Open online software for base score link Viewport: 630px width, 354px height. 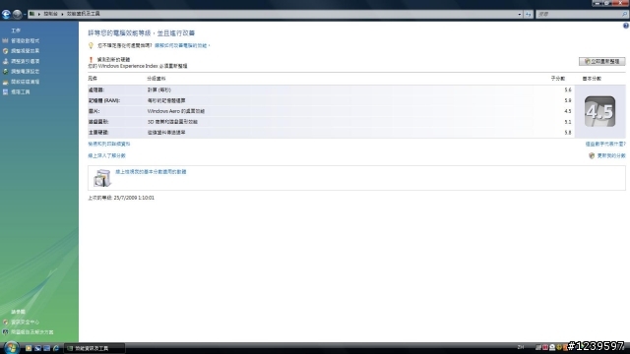click(151, 172)
